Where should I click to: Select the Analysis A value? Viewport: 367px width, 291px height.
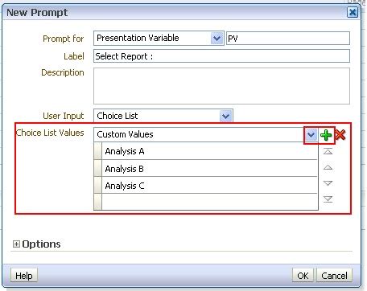[x=209, y=151]
